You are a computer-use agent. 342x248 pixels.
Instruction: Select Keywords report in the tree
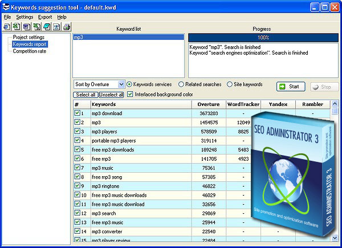30,44
